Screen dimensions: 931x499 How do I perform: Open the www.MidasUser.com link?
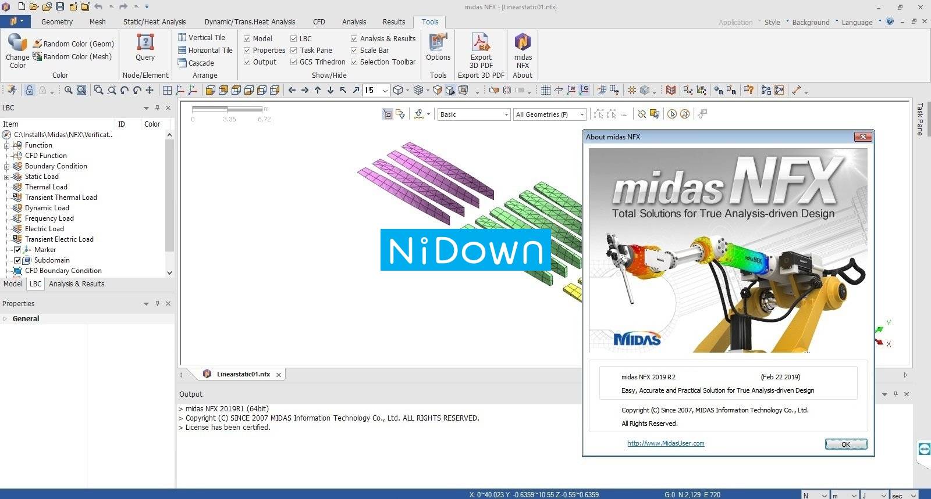pyautogui.click(x=666, y=443)
